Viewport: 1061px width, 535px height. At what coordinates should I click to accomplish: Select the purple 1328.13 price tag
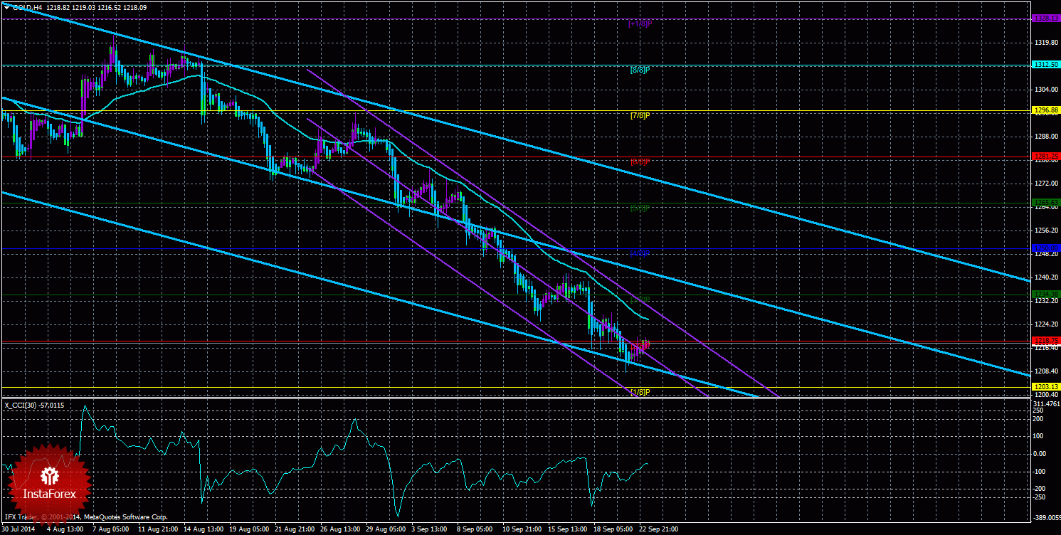1045,18
